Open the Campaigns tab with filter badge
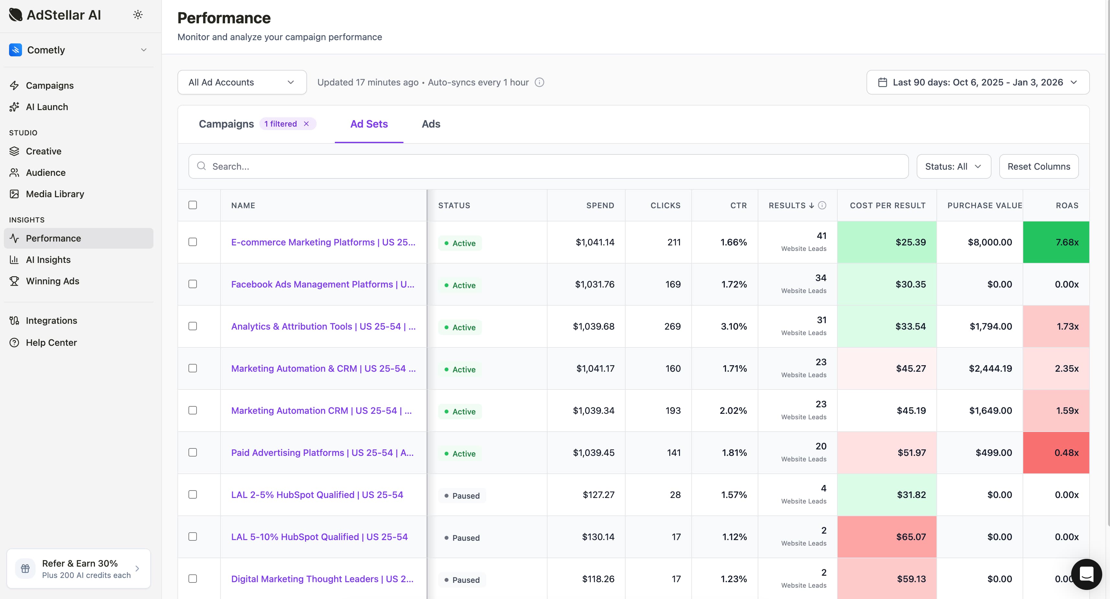 (226, 124)
